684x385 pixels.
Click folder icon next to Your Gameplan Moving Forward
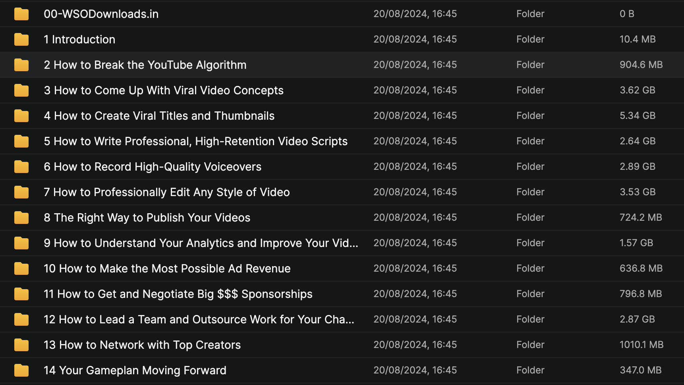point(21,371)
